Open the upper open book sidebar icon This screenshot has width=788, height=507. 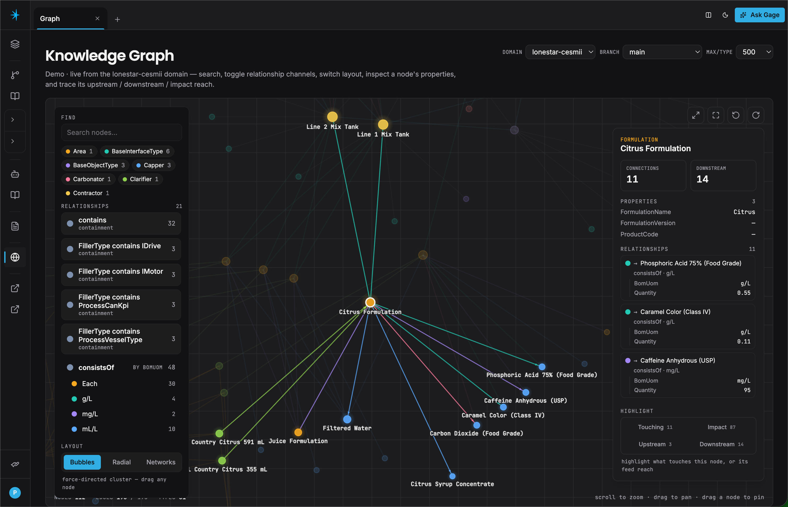(x=15, y=96)
